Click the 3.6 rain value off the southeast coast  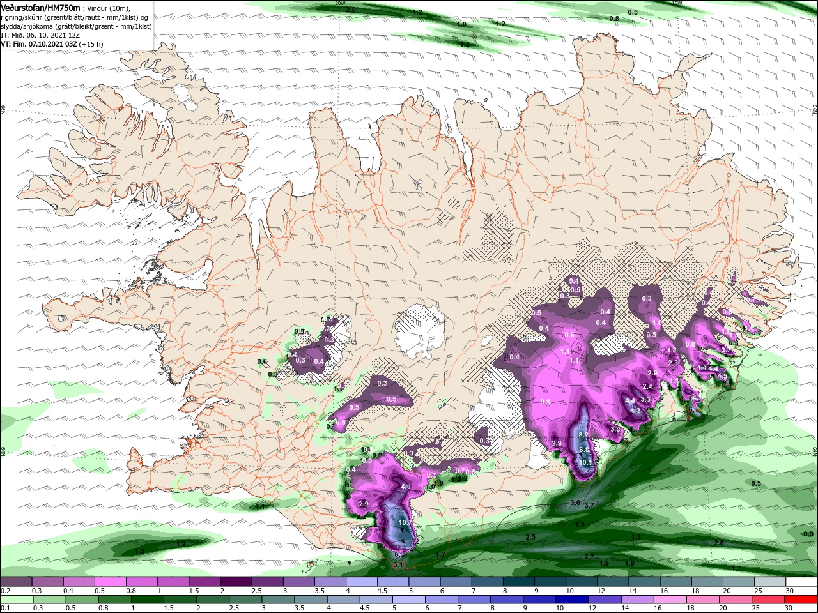click(x=575, y=503)
